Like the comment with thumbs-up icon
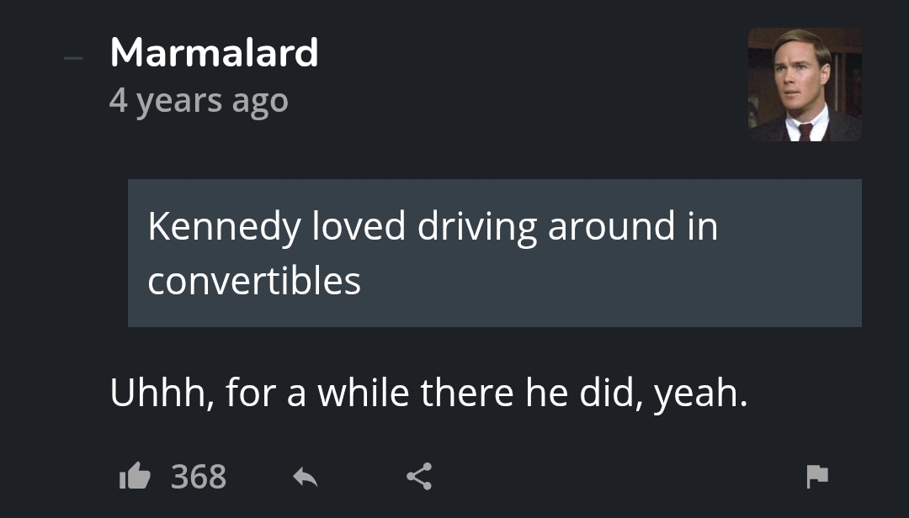 click(x=134, y=477)
